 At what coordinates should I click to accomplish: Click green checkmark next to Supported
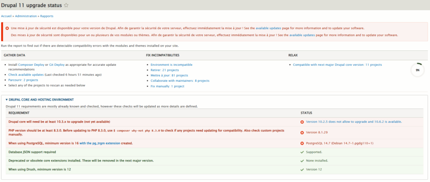(x=302, y=152)
